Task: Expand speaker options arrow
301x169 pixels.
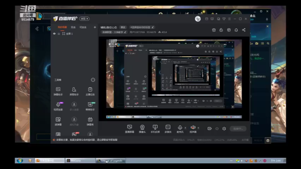Action: click(x=198, y=128)
